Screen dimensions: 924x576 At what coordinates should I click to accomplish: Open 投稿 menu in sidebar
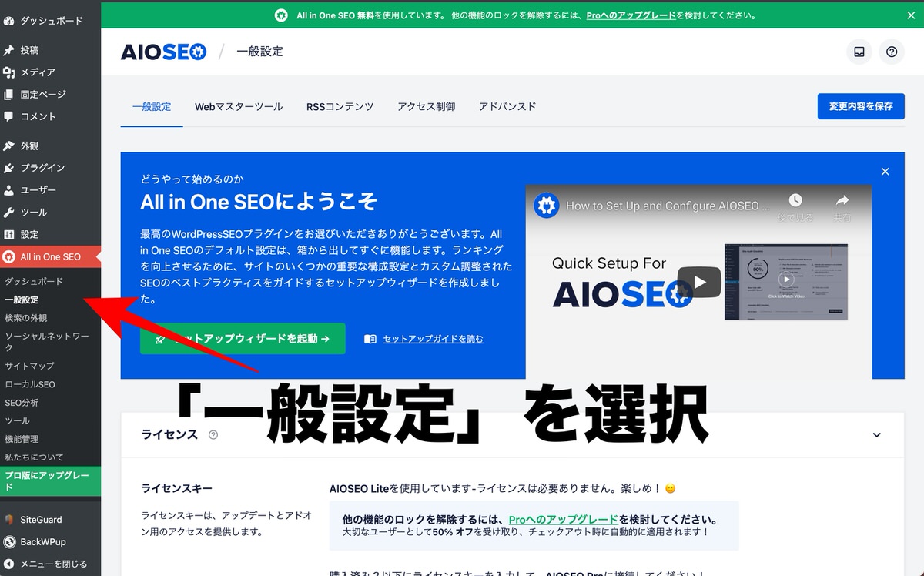click(x=51, y=50)
